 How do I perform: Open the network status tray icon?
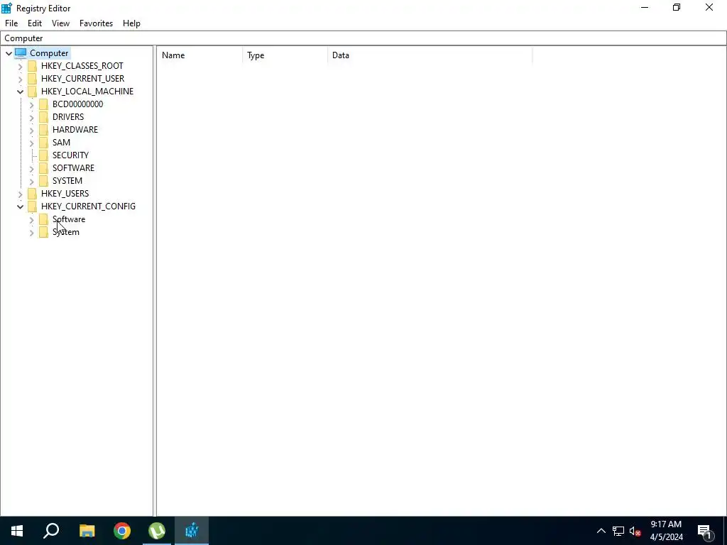click(618, 531)
